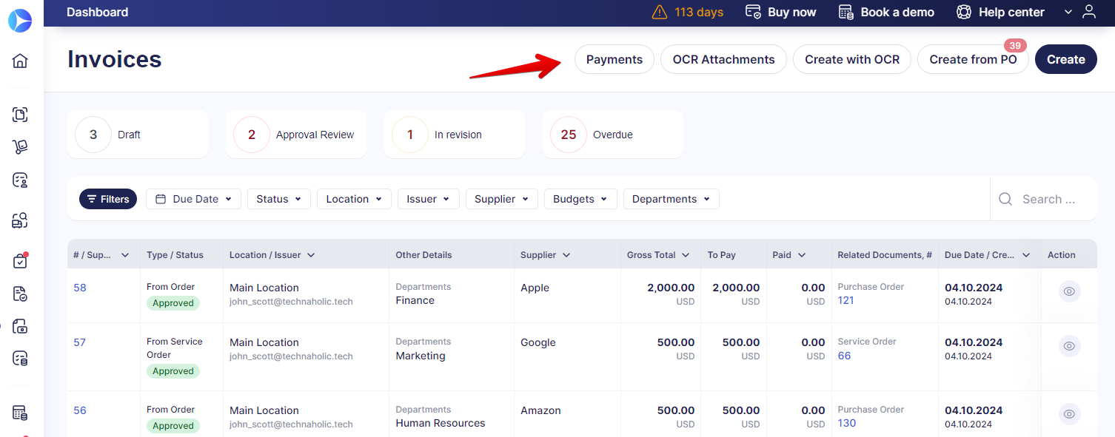Click the people search icon in the sidebar
This screenshot has height=437, width=1115.
pos(20,220)
